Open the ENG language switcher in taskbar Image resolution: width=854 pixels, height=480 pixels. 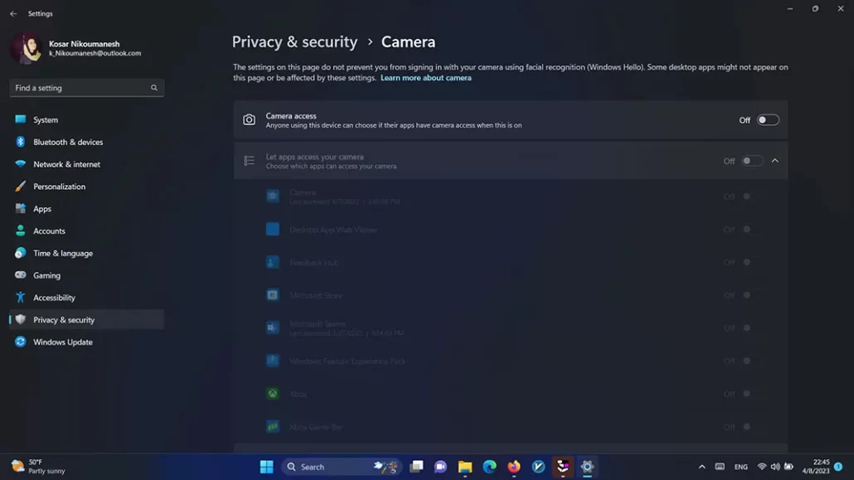coord(740,467)
